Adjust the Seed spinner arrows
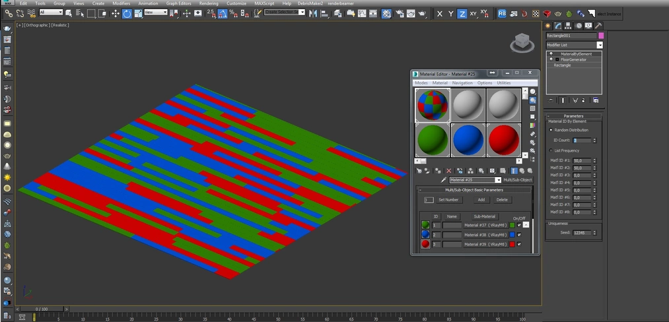669x322 pixels. click(x=594, y=233)
